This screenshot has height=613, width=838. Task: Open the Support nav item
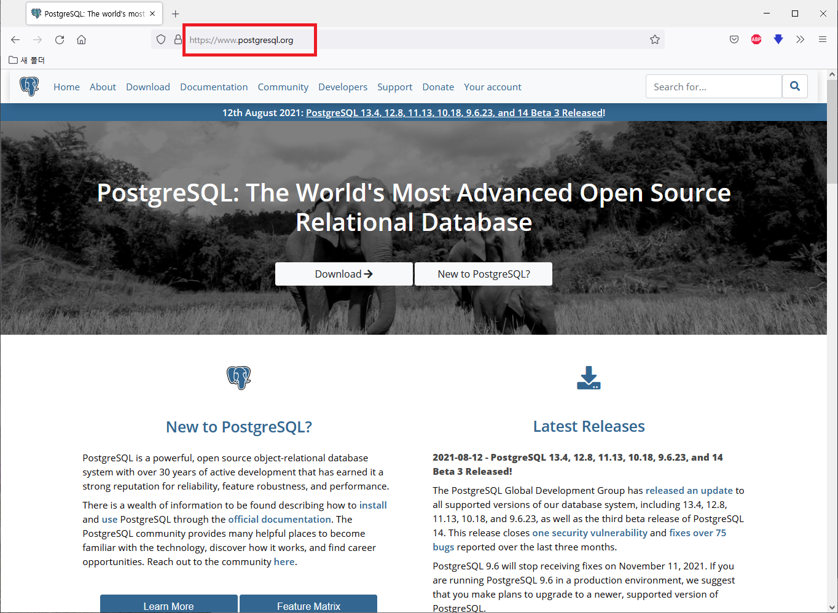[x=395, y=87]
